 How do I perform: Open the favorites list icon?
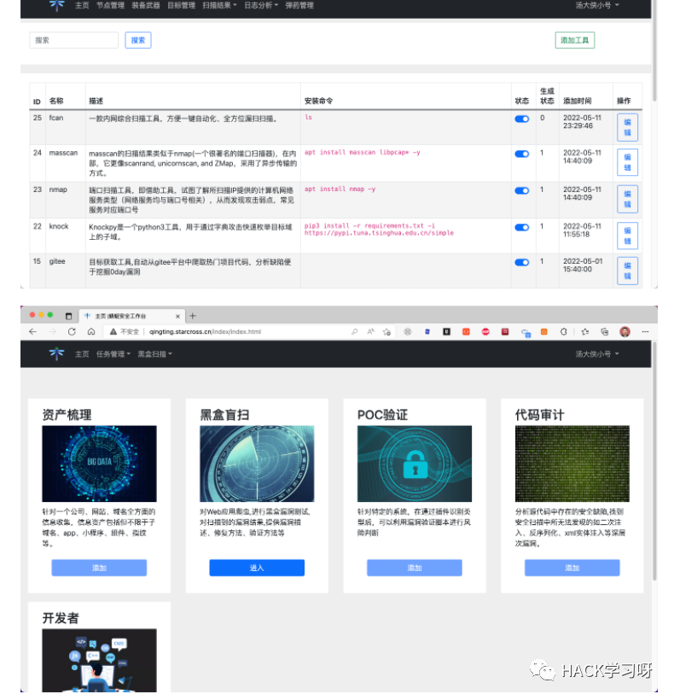585,332
